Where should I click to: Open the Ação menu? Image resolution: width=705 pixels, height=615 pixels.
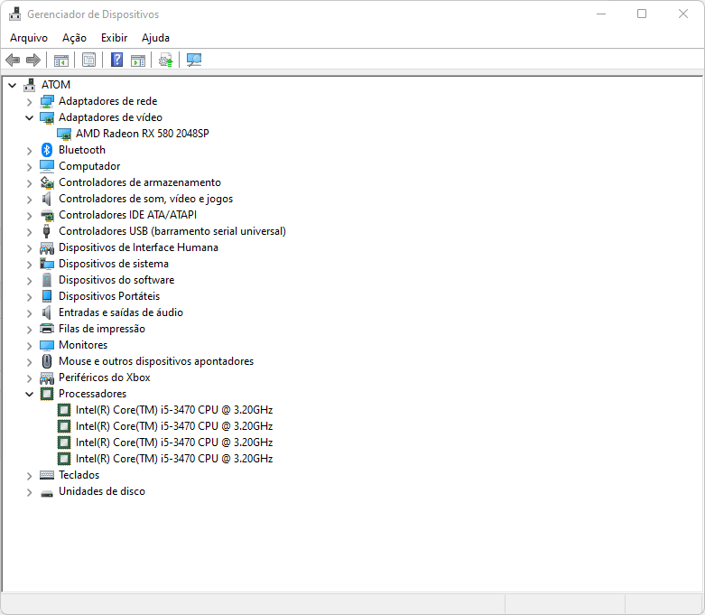[74, 38]
